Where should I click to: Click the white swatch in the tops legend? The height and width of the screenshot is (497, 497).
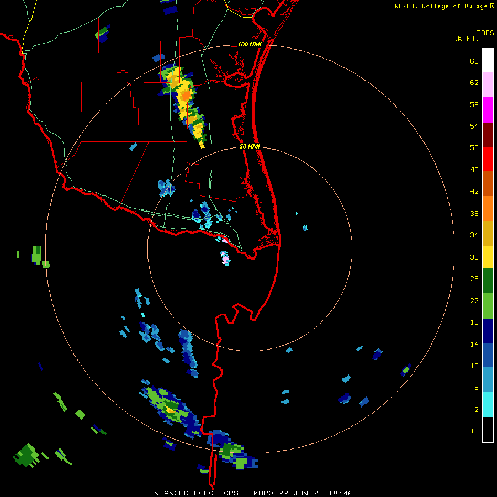click(488, 61)
